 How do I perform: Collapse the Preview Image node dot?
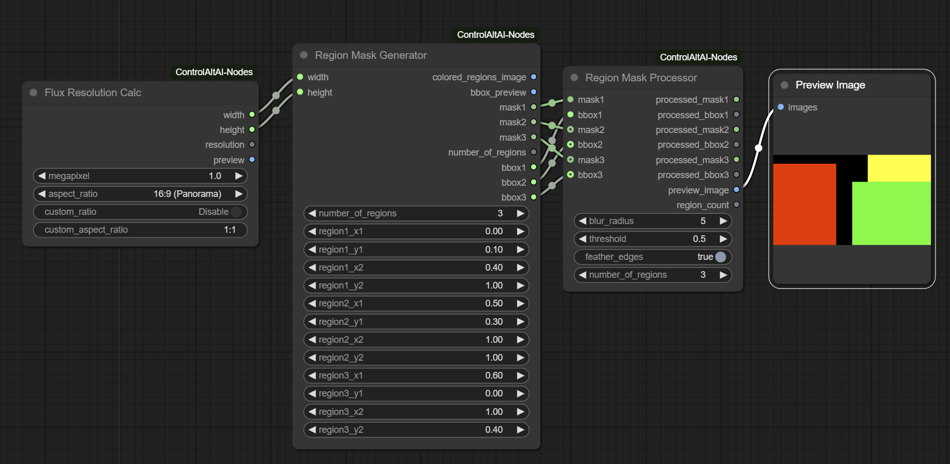click(x=784, y=85)
